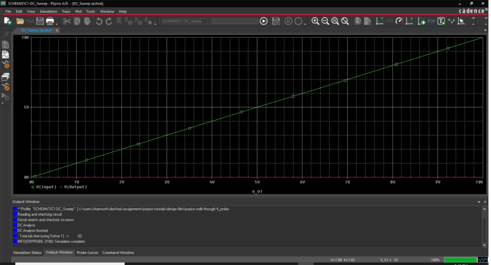Click the V(Output) legend entry
The image size is (491, 265).
[73, 187]
